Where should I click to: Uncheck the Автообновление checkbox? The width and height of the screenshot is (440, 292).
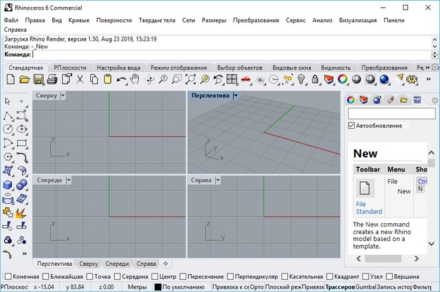(352, 126)
